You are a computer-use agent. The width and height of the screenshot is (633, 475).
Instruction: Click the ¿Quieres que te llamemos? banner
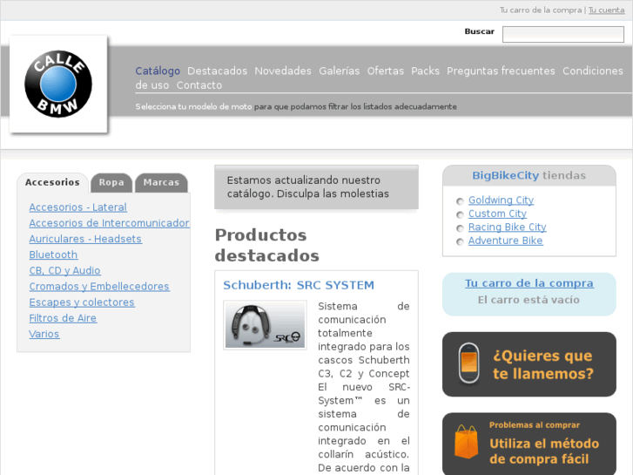click(x=529, y=364)
